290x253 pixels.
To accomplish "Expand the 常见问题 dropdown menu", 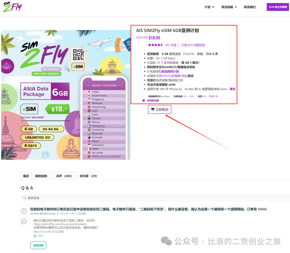I will (229, 7).
